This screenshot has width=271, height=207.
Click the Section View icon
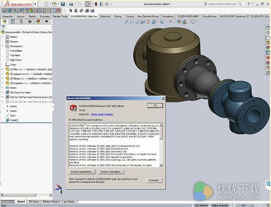[x=143, y=22]
